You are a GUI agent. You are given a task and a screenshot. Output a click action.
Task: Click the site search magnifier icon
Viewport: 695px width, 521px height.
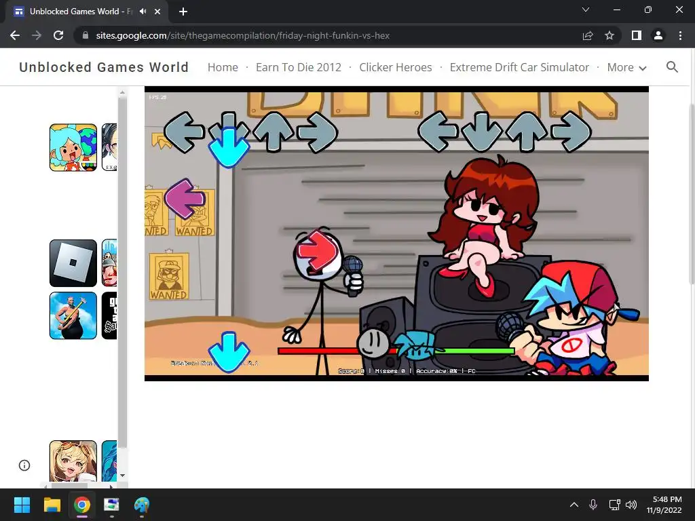[672, 67]
